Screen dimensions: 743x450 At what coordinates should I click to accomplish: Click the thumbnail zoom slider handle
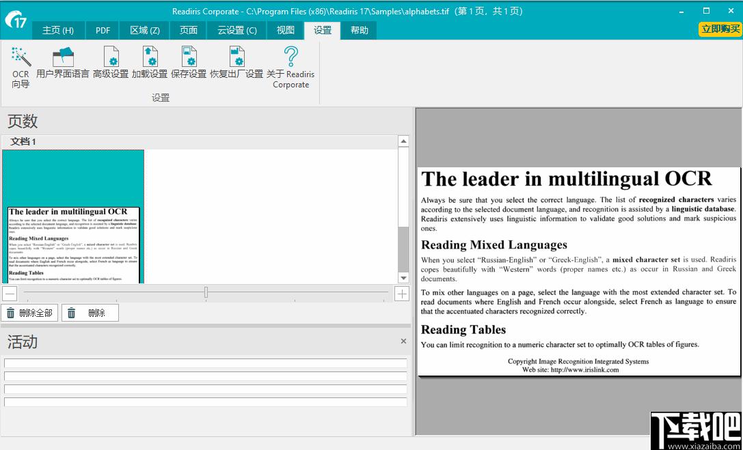[x=206, y=292]
